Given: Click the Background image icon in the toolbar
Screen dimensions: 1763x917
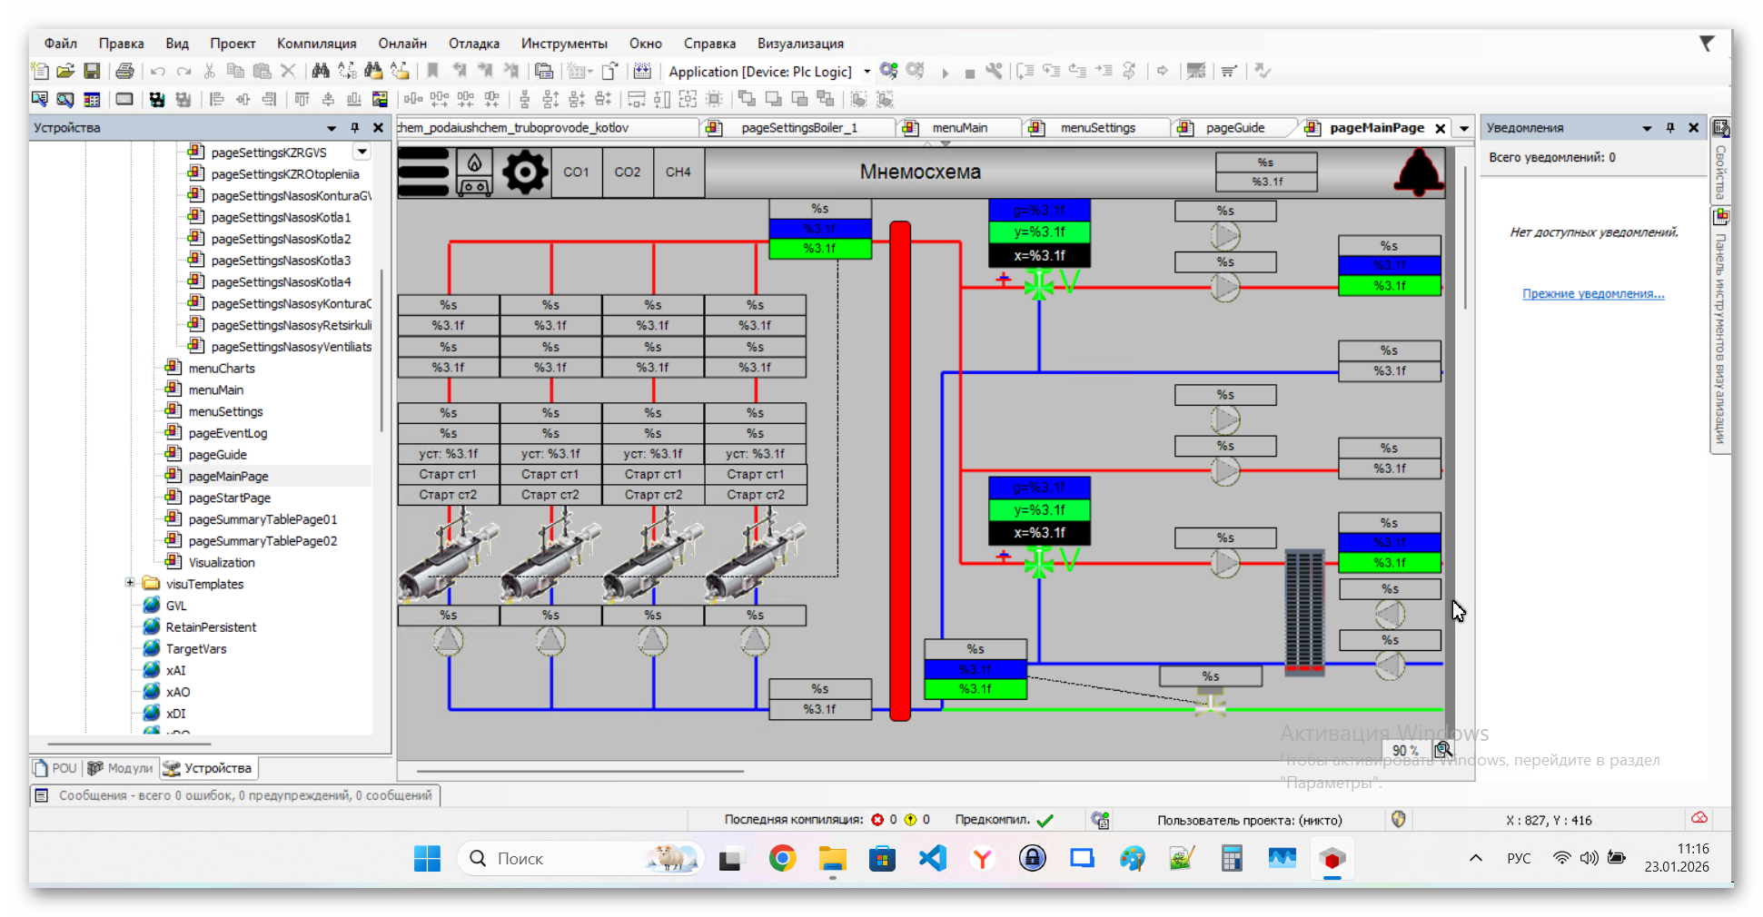Looking at the screenshot, I should 380,99.
